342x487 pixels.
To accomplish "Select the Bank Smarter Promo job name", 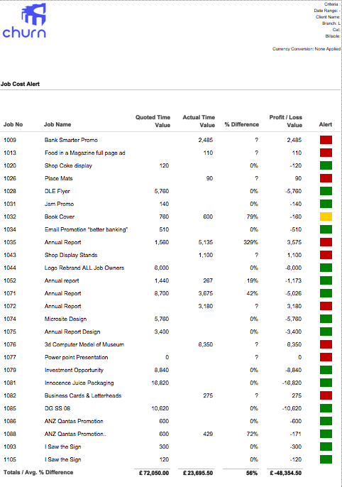I will click(71, 140).
